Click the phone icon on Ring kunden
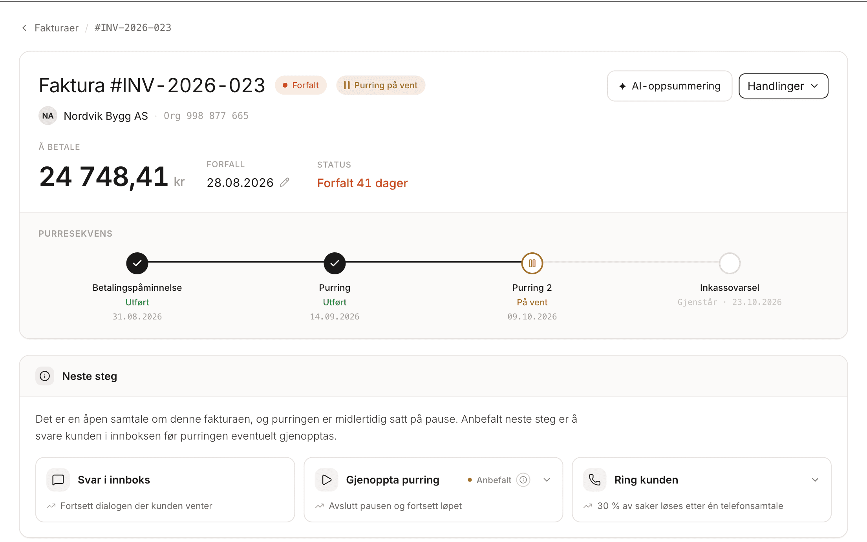Viewport: 867px width, 542px height. tap(594, 480)
